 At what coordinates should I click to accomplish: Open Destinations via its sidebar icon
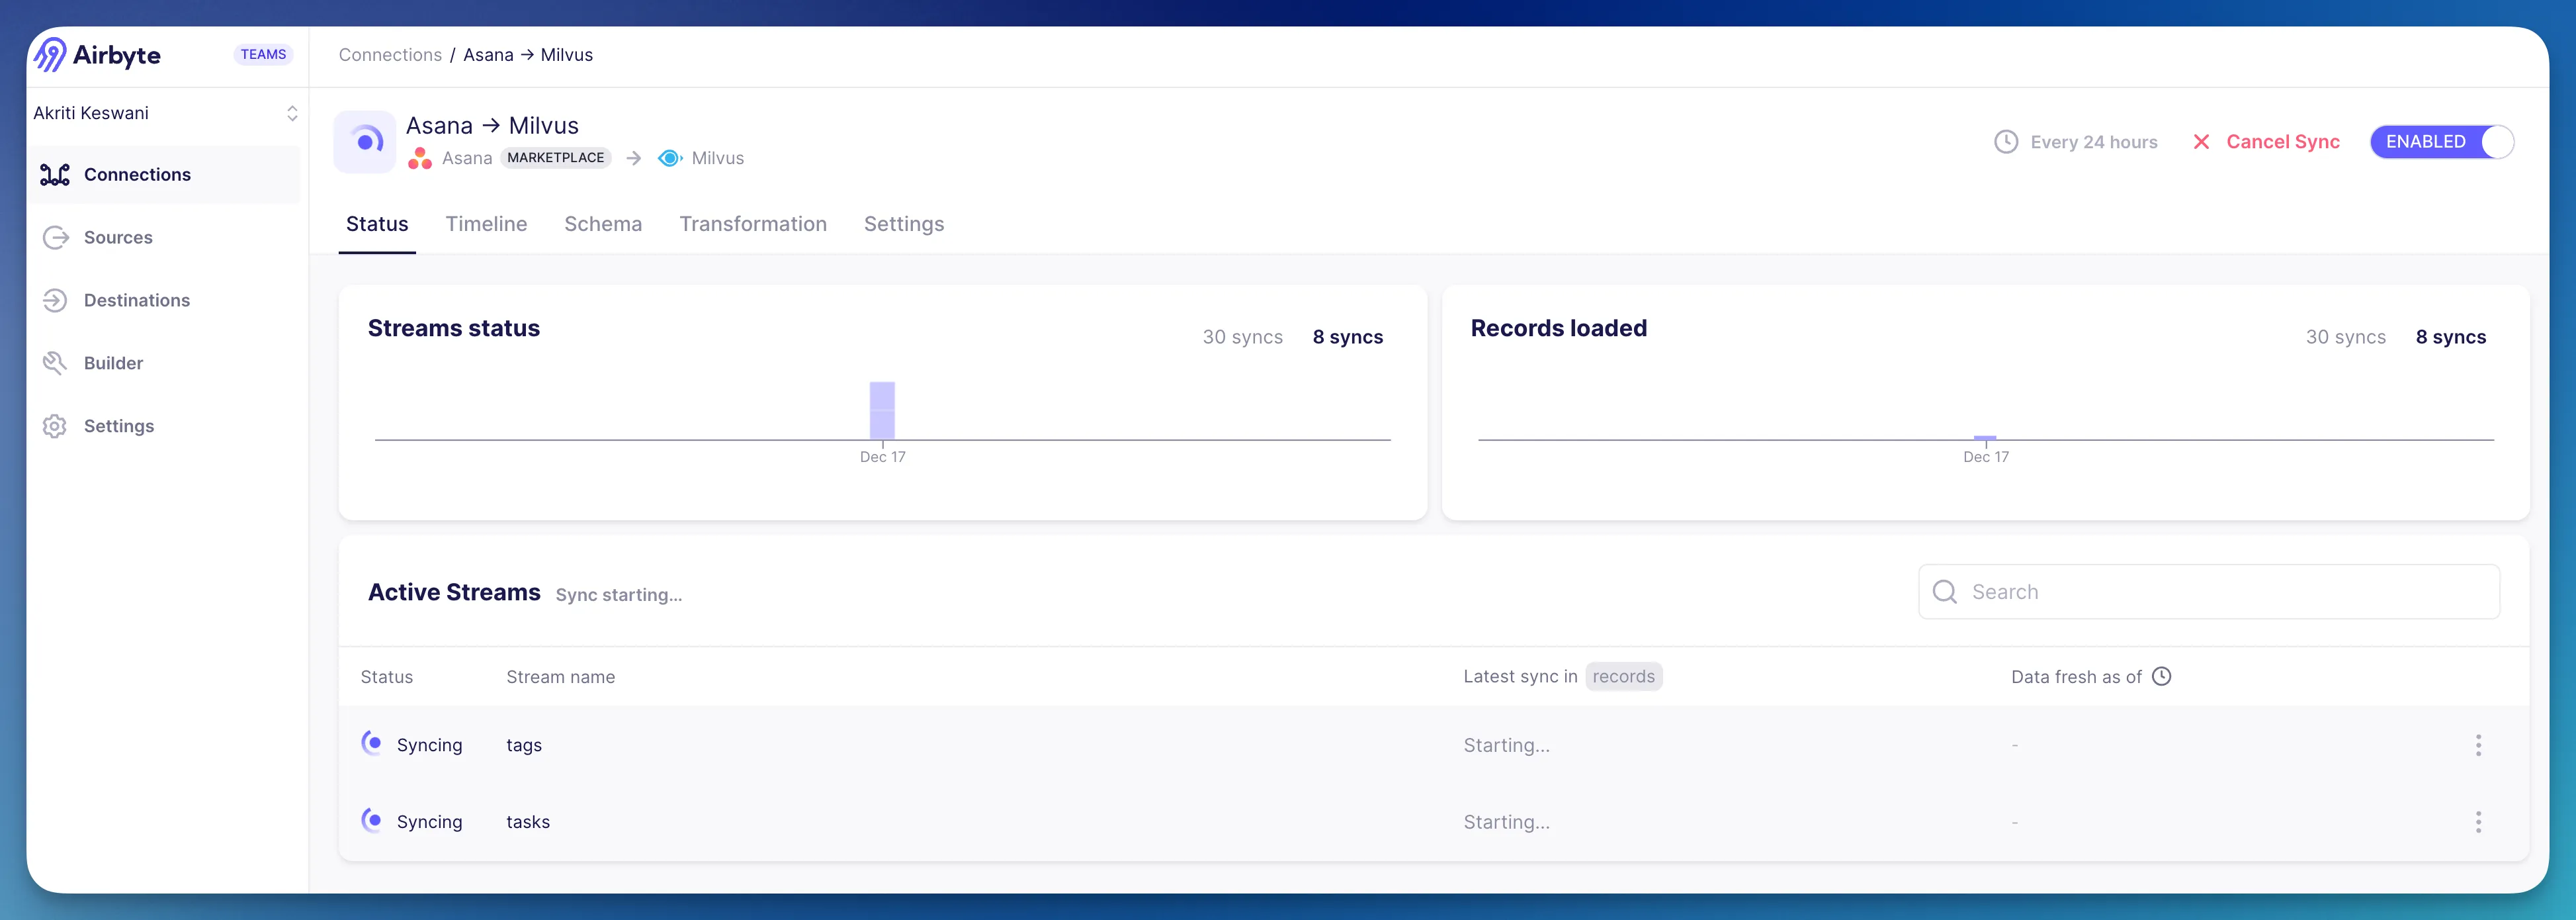tap(55, 300)
